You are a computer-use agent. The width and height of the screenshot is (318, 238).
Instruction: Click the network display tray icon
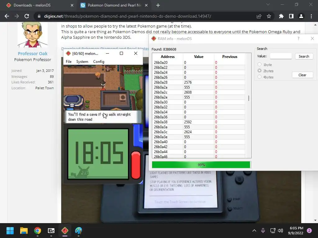273,231
